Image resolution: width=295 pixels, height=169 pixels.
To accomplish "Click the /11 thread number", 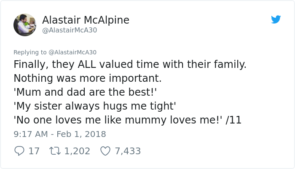I will click(x=233, y=120).
